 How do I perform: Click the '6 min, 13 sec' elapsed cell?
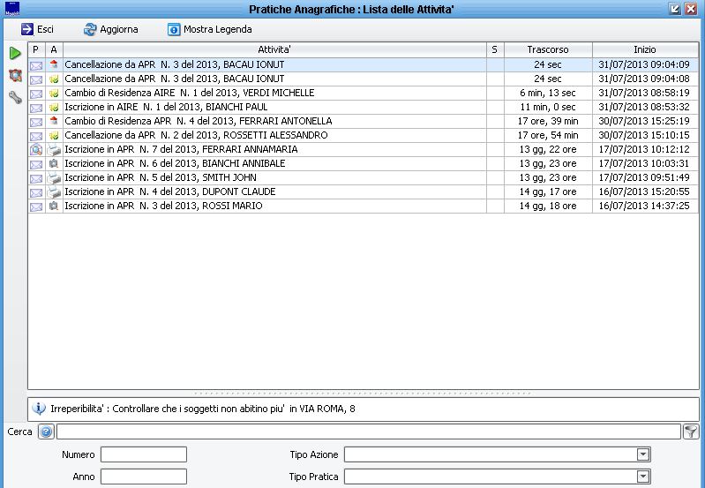click(548, 94)
